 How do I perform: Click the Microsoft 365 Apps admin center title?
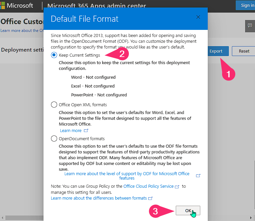tap(97, 5)
